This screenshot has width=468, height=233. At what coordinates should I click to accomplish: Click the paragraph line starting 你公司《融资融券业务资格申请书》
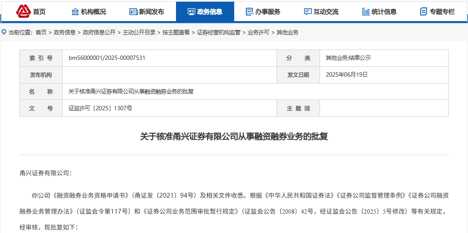coord(239,196)
